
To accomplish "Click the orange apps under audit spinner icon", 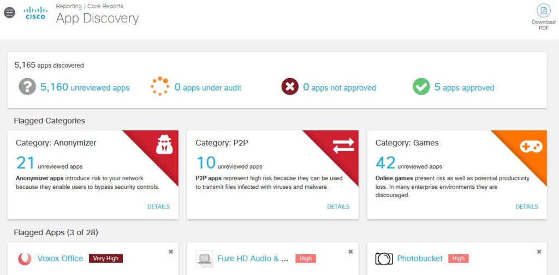I will point(160,87).
